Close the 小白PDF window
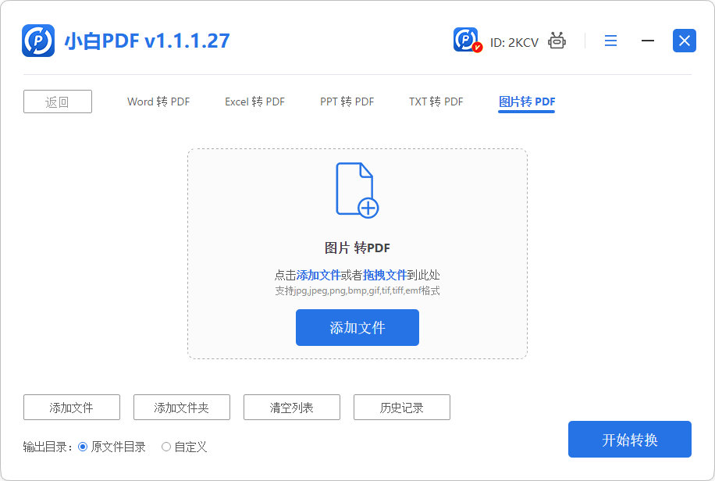The width and height of the screenshot is (715, 481). click(684, 41)
